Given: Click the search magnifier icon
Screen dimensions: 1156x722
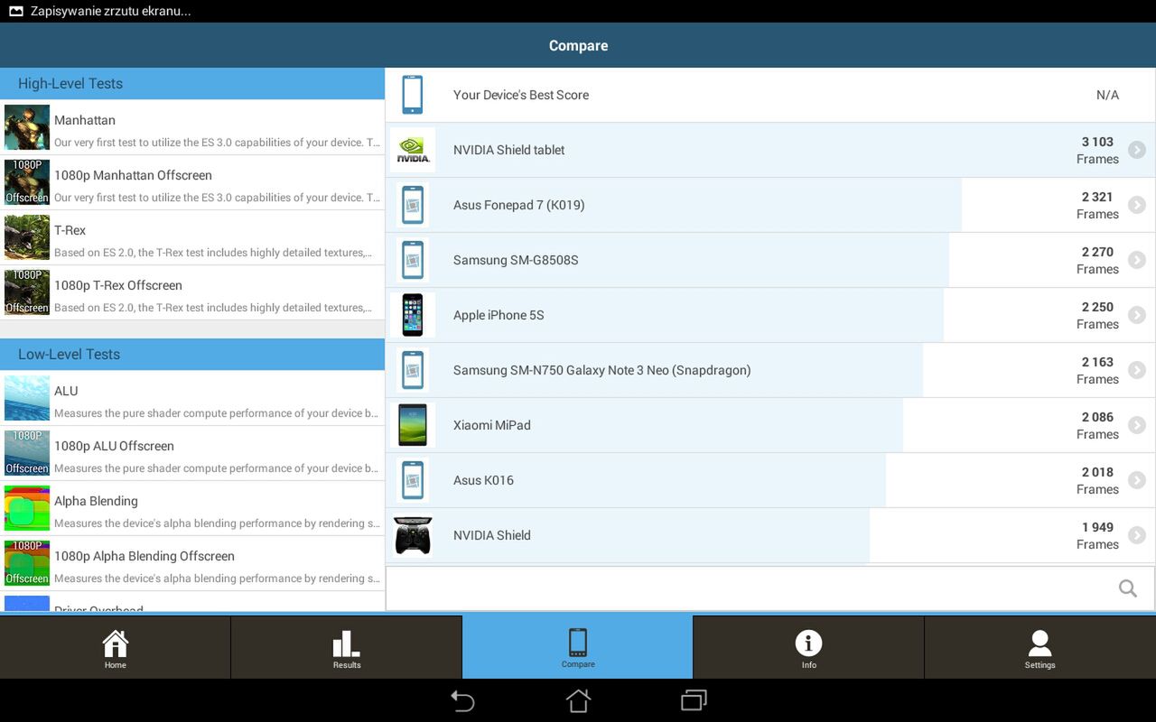Looking at the screenshot, I should [1127, 588].
